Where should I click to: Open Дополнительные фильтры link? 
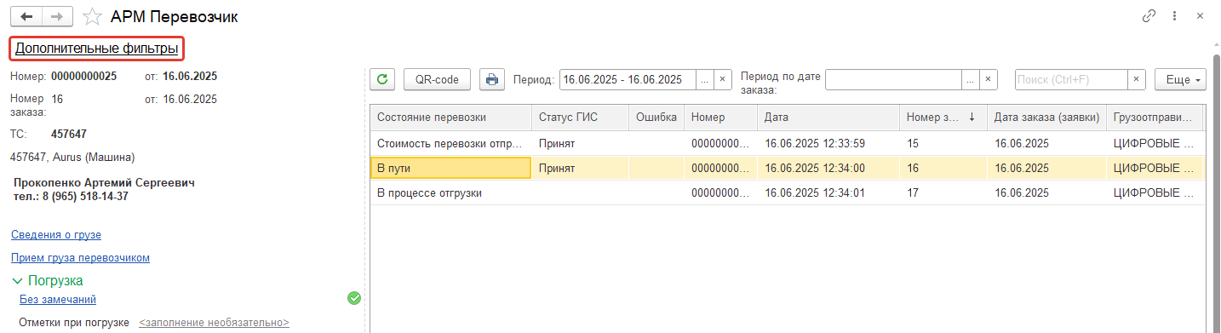[97, 49]
